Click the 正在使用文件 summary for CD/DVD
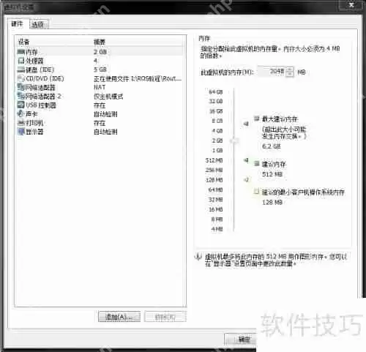The image size is (366, 352). 138,78
